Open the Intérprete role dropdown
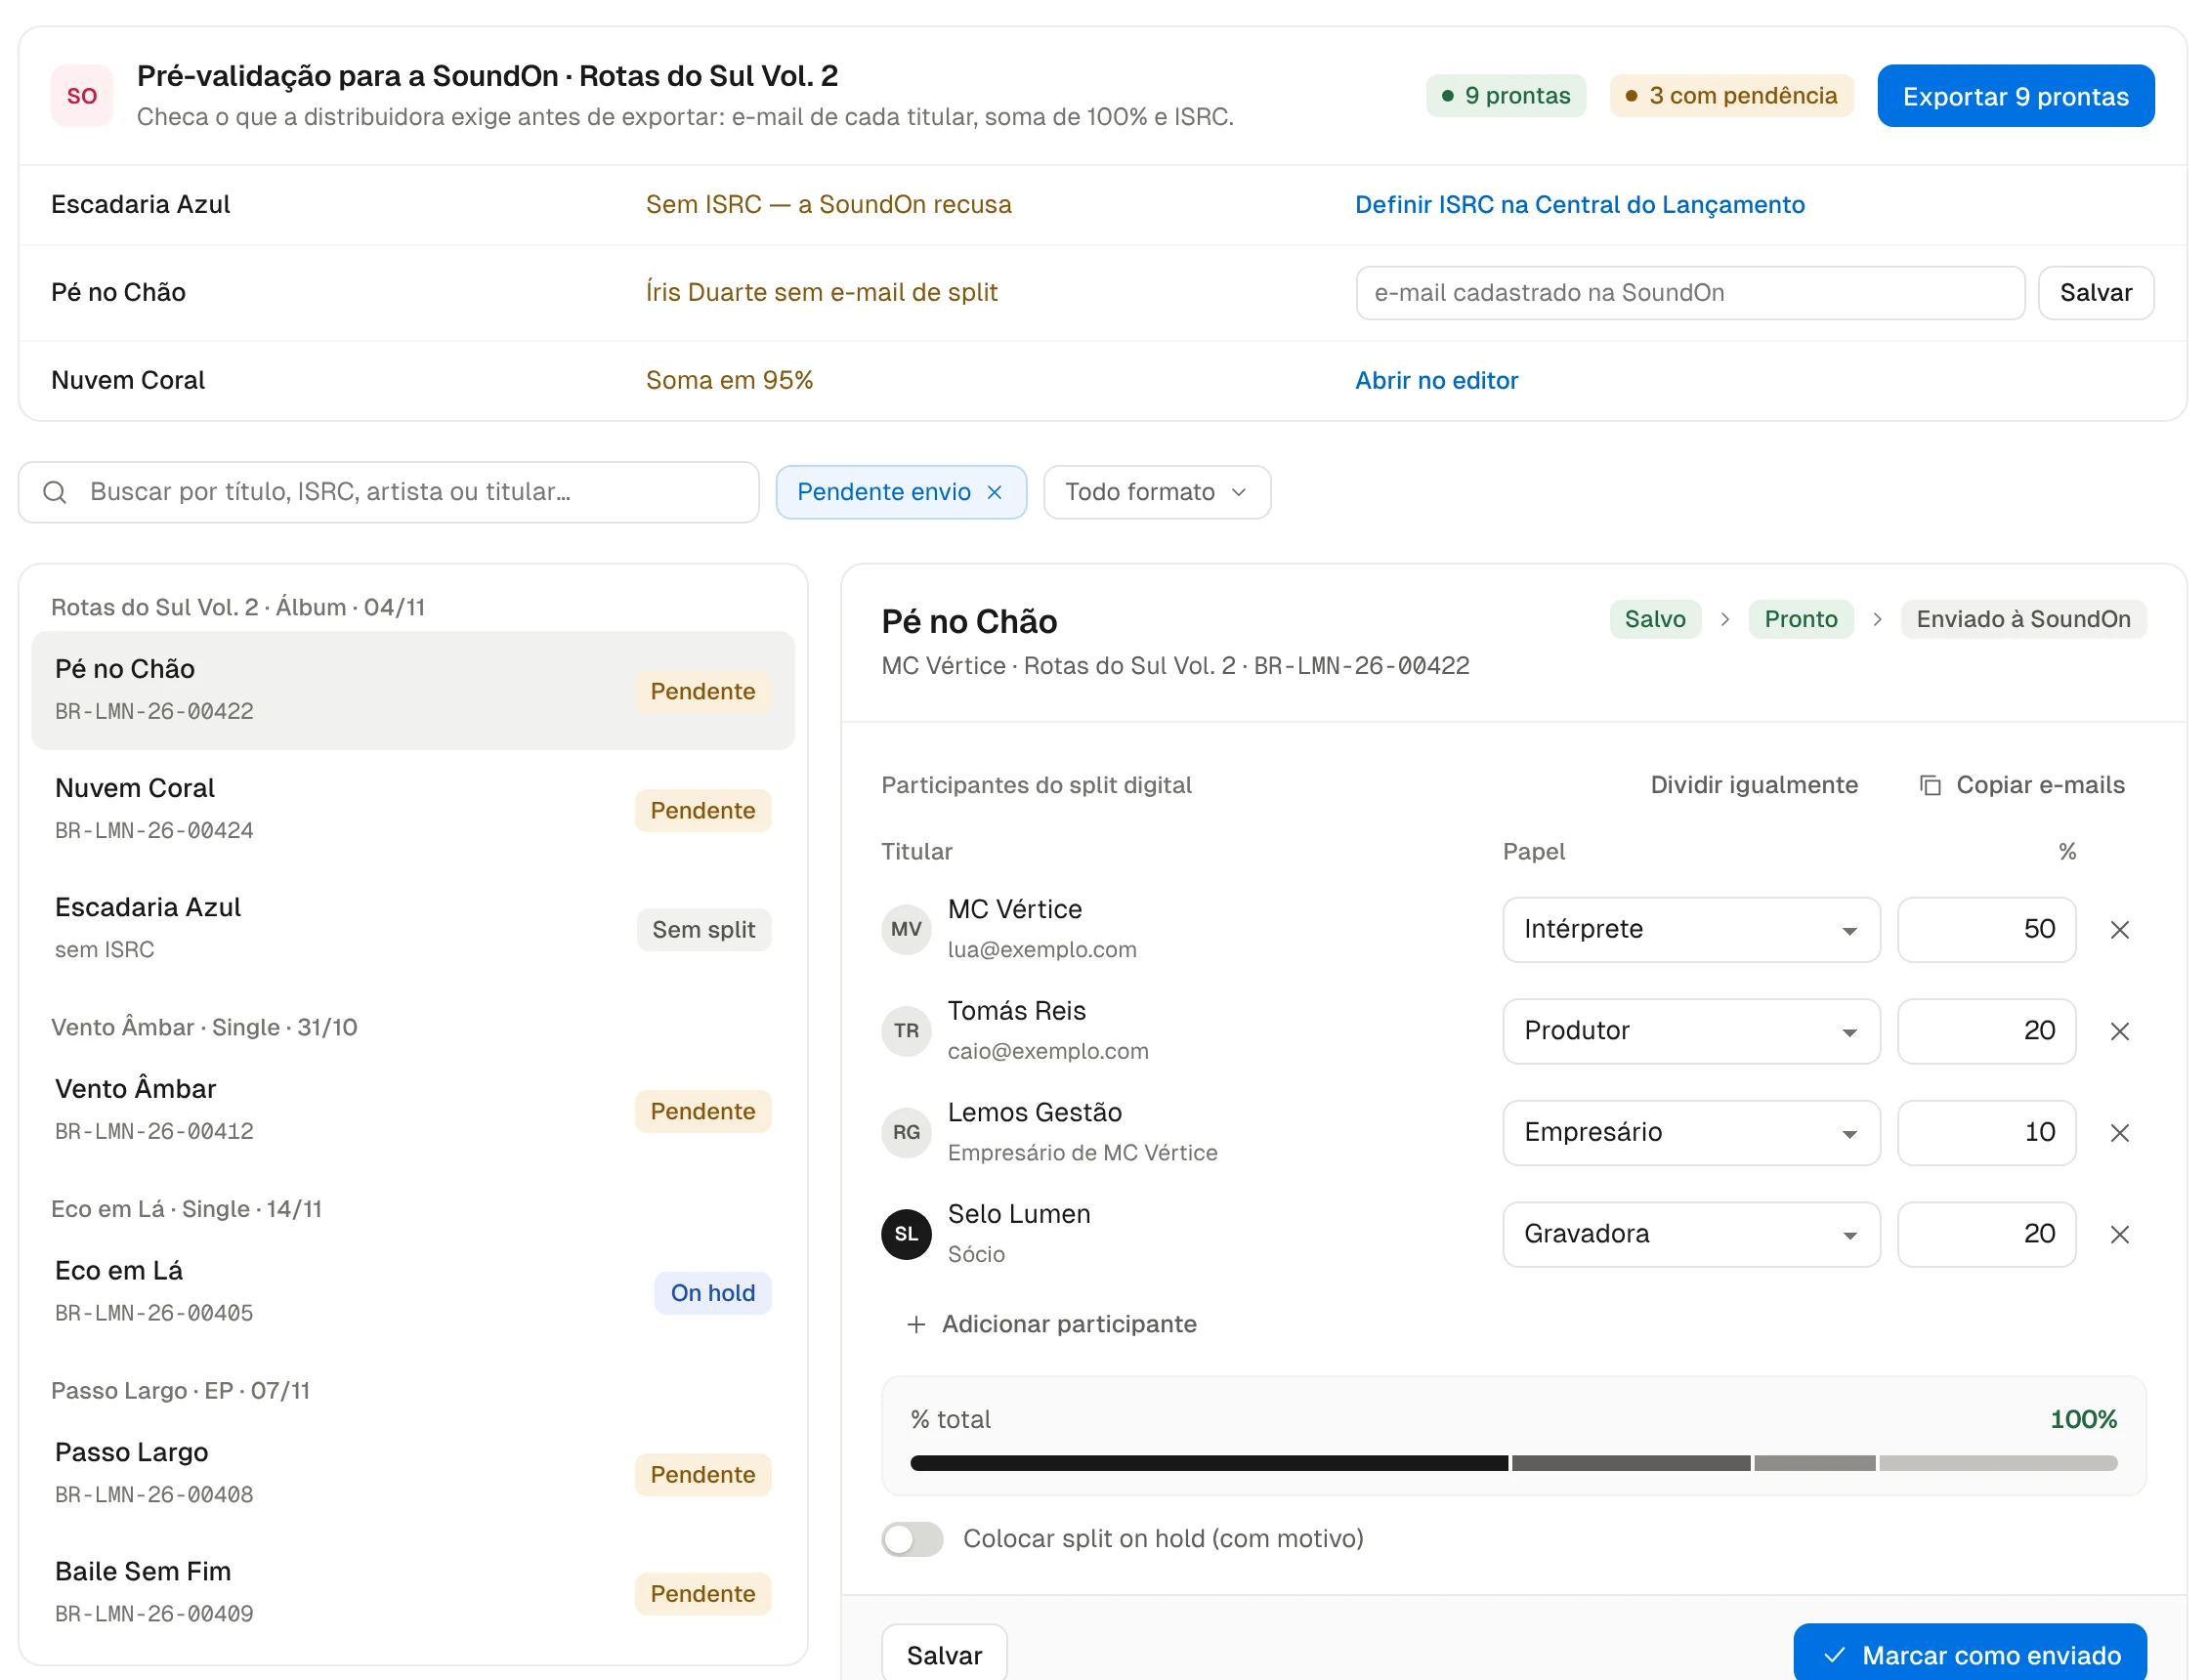Viewport: 2208px width, 1680px height. click(1691, 930)
